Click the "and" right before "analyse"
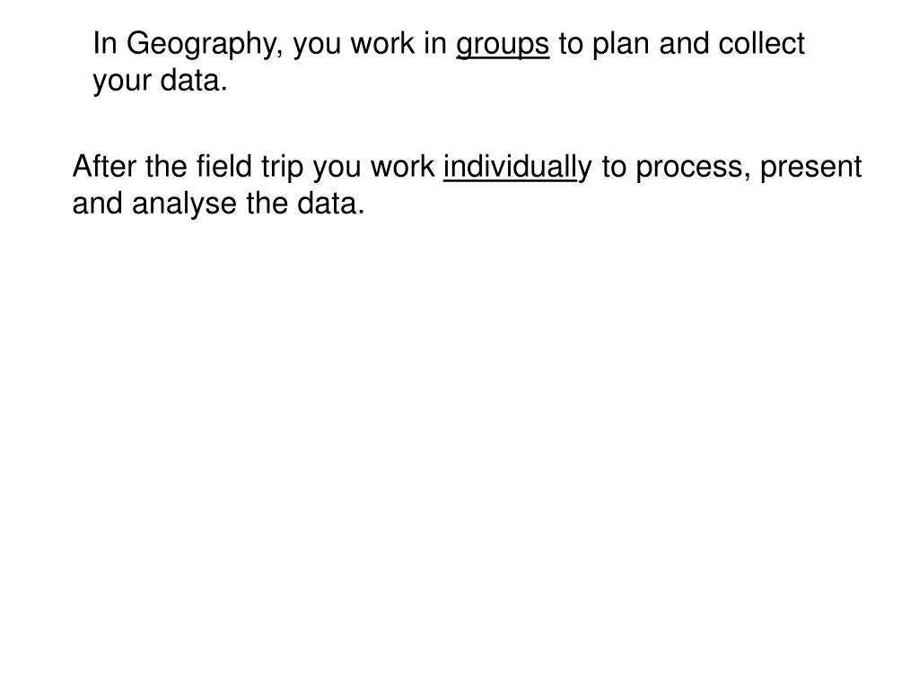 pos(97,203)
